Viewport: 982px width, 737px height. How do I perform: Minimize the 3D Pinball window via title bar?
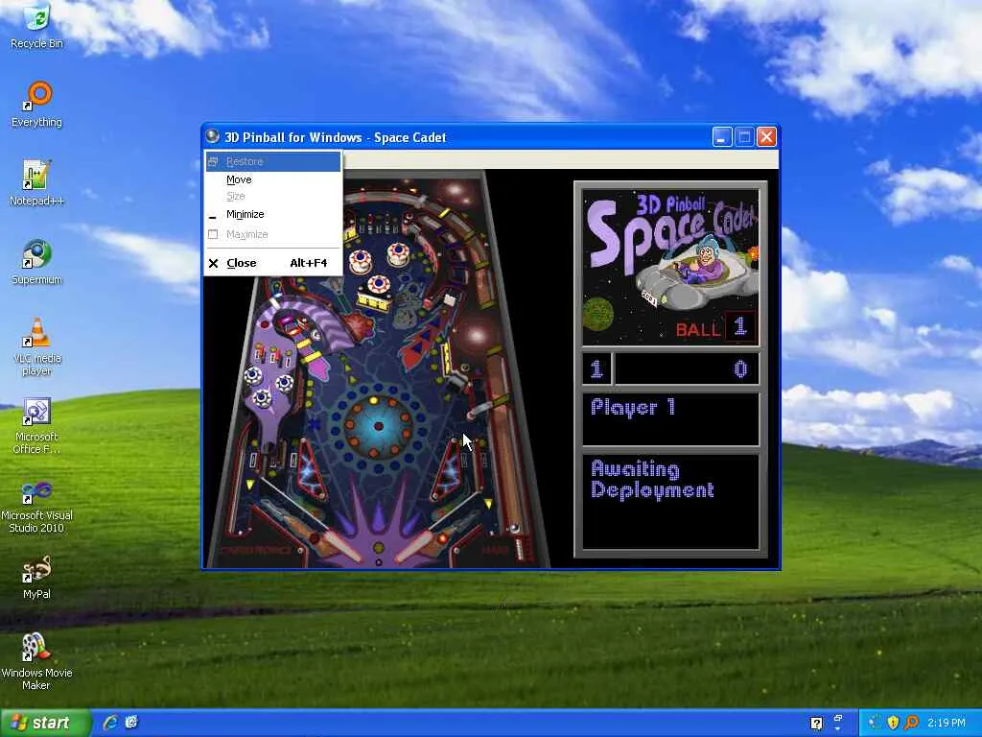(722, 136)
